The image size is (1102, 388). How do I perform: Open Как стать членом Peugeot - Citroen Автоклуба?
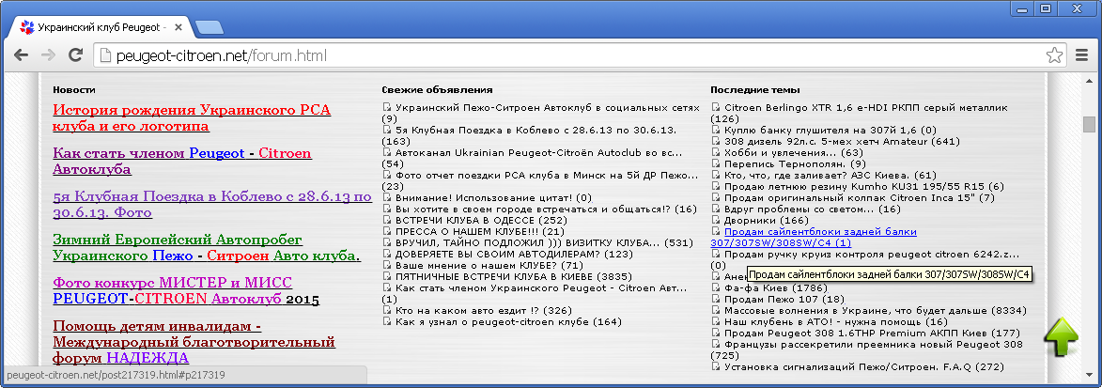tap(182, 161)
